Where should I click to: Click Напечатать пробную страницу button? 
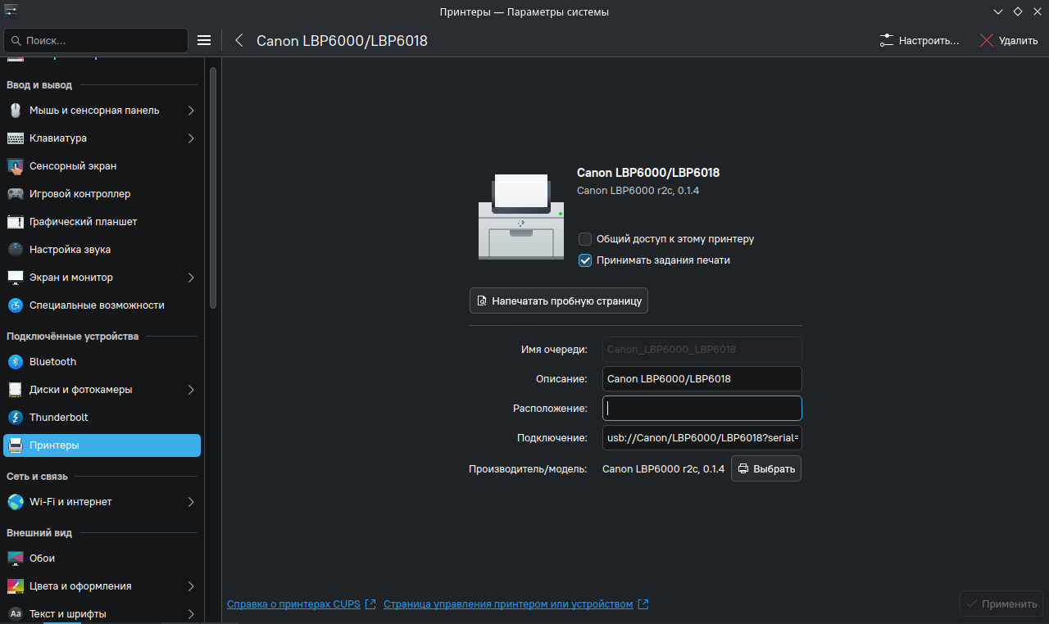pyautogui.click(x=559, y=301)
